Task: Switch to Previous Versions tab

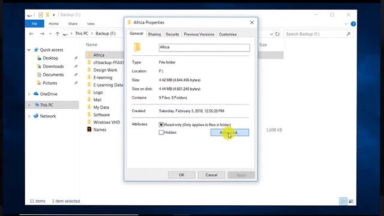Action: (x=199, y=34)
